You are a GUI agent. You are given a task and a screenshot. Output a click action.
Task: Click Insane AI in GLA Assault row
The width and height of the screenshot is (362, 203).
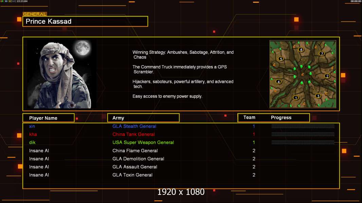39,167
